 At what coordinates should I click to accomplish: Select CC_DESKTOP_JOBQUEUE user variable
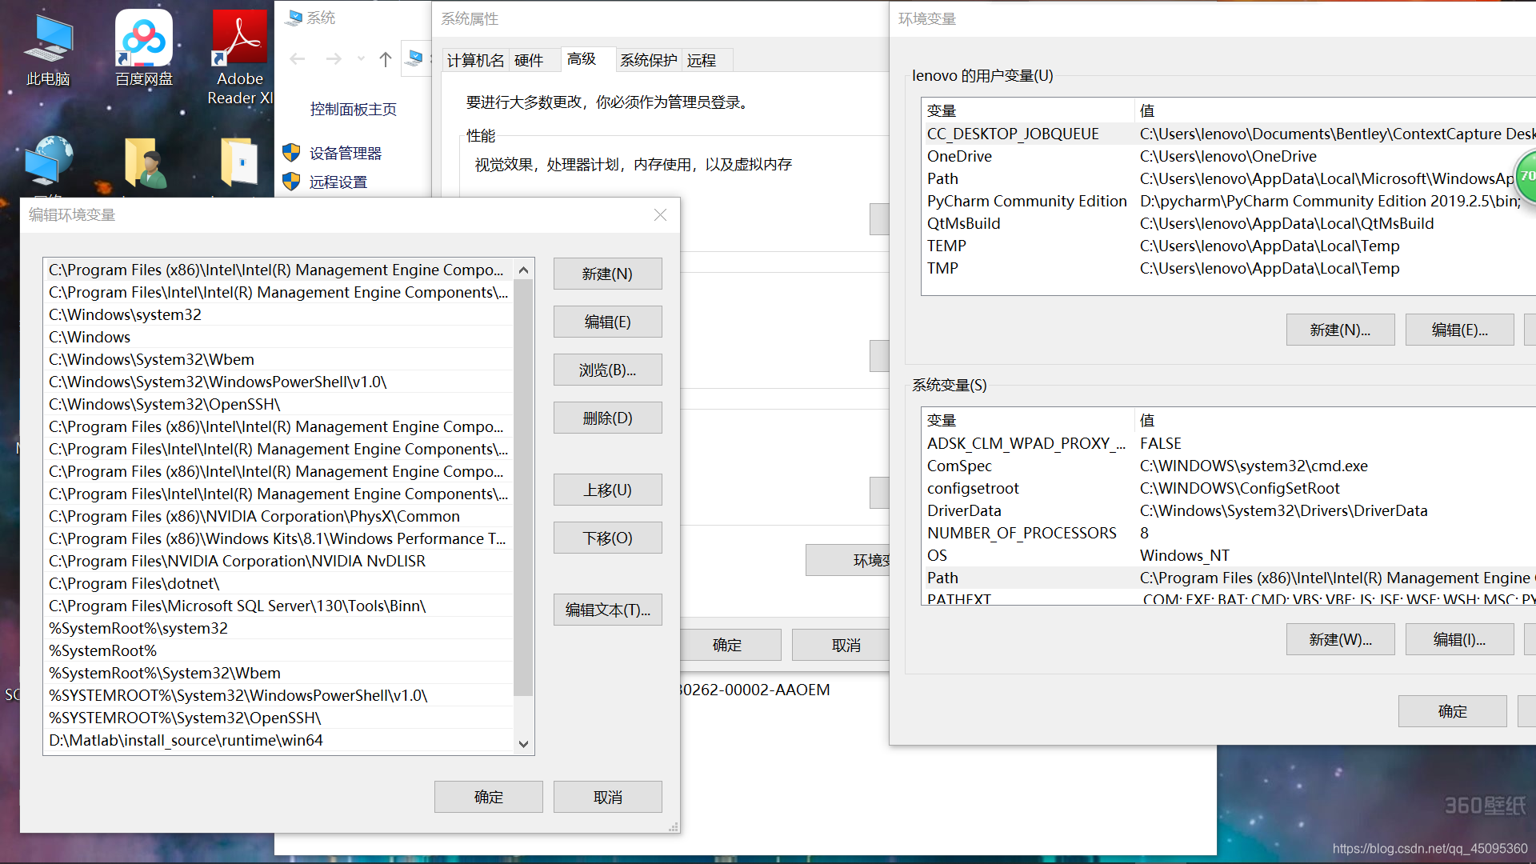[x=1229, y=134]
